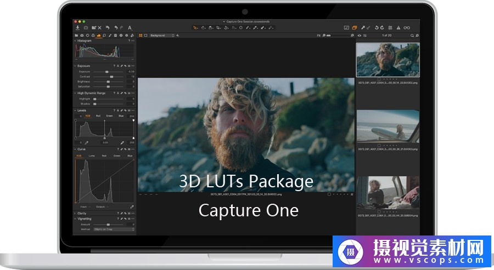
Task: Adjust the Exposure slider
Action: pos(109,72)
